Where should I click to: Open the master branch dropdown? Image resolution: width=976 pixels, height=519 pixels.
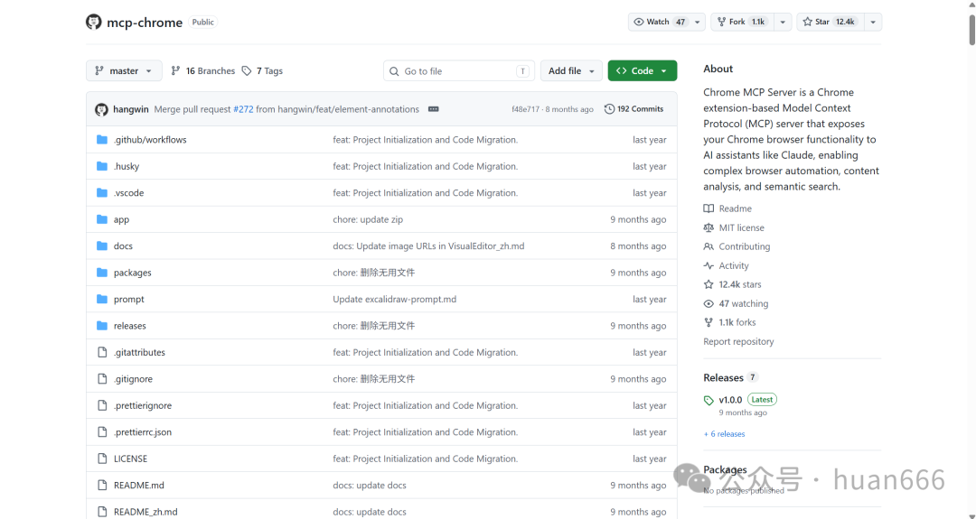[124, 71]
